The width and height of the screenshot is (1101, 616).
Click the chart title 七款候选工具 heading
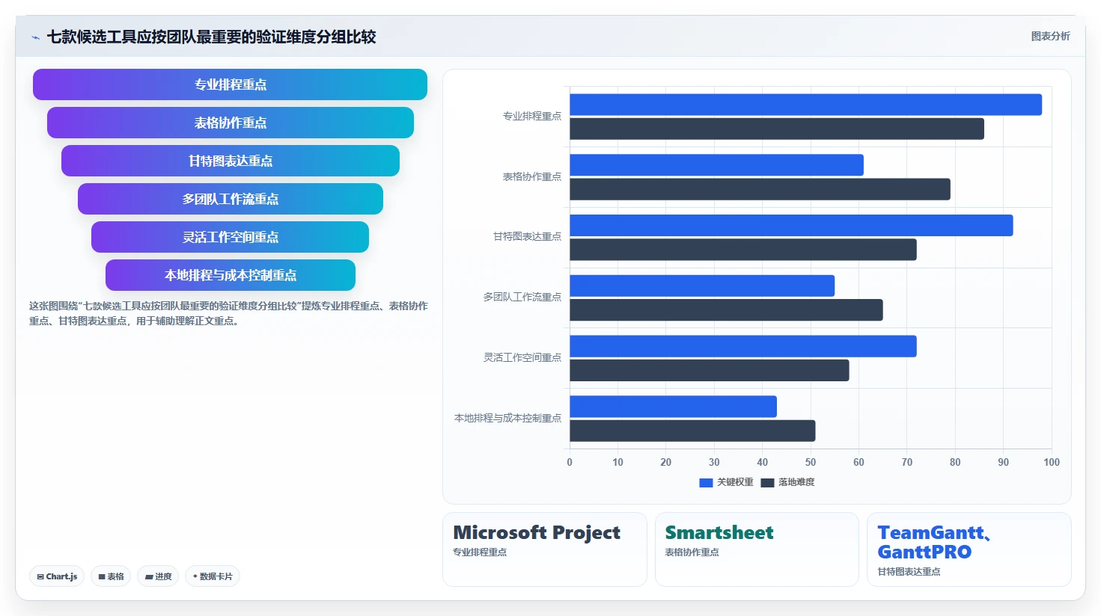pos(211,37)
